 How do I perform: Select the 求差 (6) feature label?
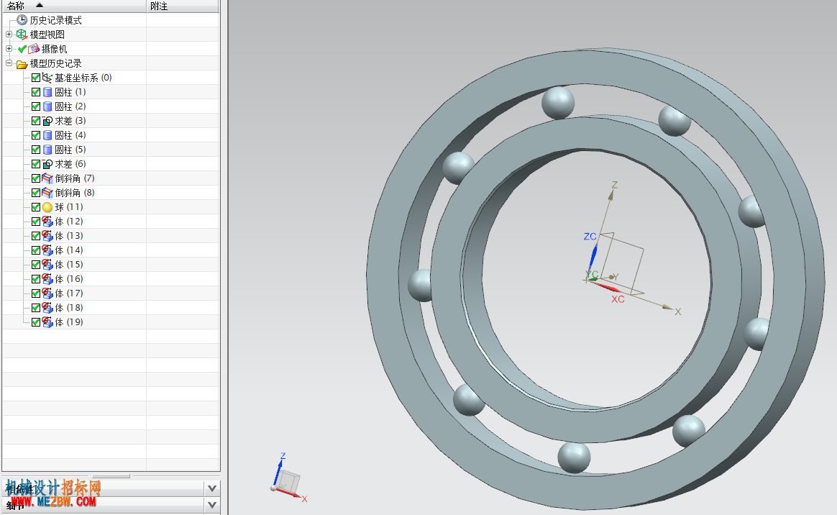(70, 164)
